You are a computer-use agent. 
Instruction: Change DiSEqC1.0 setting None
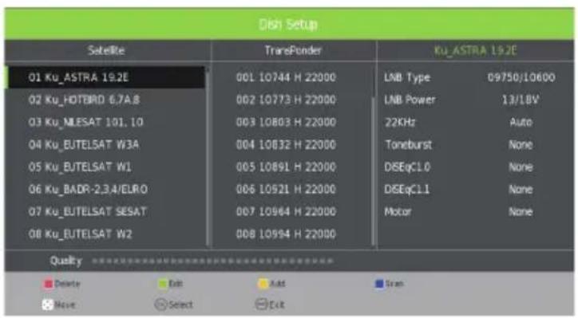(x=521, y=167)
